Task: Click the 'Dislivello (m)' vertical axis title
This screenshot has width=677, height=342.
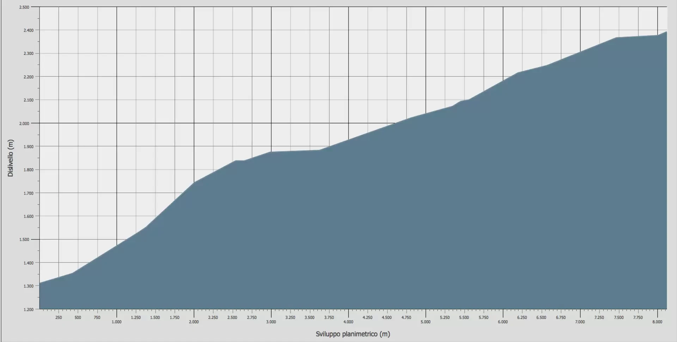Action: [x=11, y=158]
